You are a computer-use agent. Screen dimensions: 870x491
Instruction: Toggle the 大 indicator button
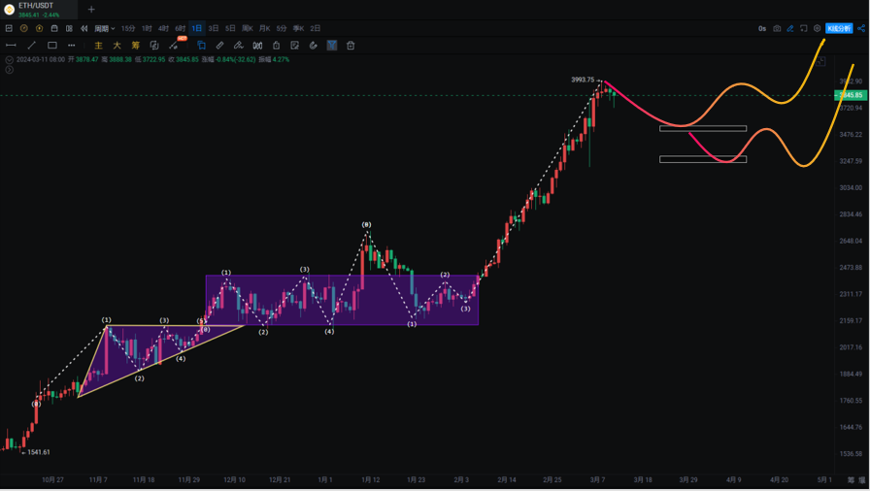[117, 46]
